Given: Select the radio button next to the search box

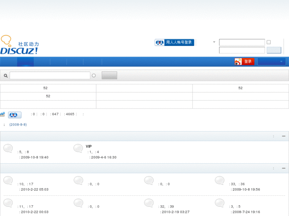Looking at the screenshot, I should pos(94,76).
